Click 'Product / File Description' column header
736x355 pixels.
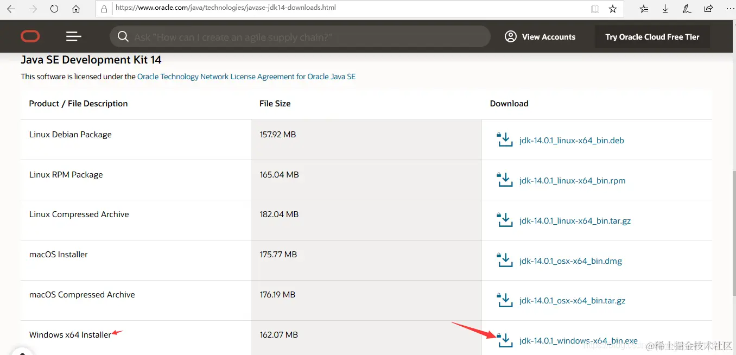click(x=78, y=104)
